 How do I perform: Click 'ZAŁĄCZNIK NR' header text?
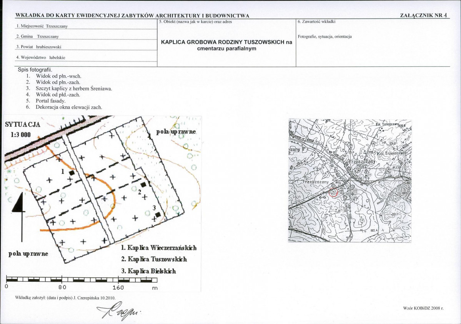(421, 15)
